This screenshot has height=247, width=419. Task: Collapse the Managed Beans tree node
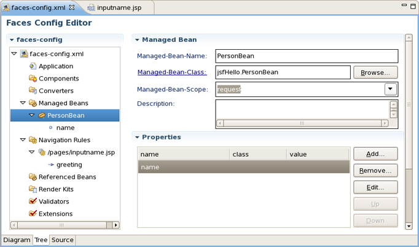(23, 103)
